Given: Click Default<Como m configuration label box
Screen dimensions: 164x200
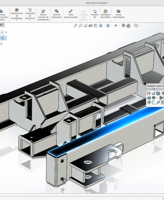Looking at the screenshot, I should tap(155, 86).
